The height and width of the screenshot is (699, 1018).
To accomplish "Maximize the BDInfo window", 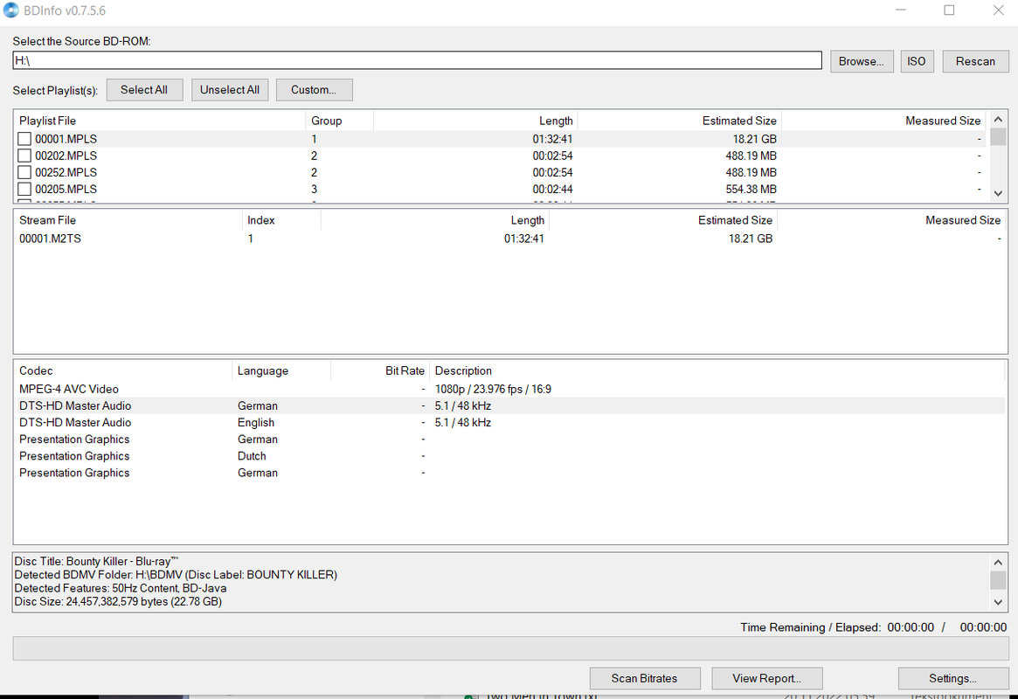I will point(949,10).
